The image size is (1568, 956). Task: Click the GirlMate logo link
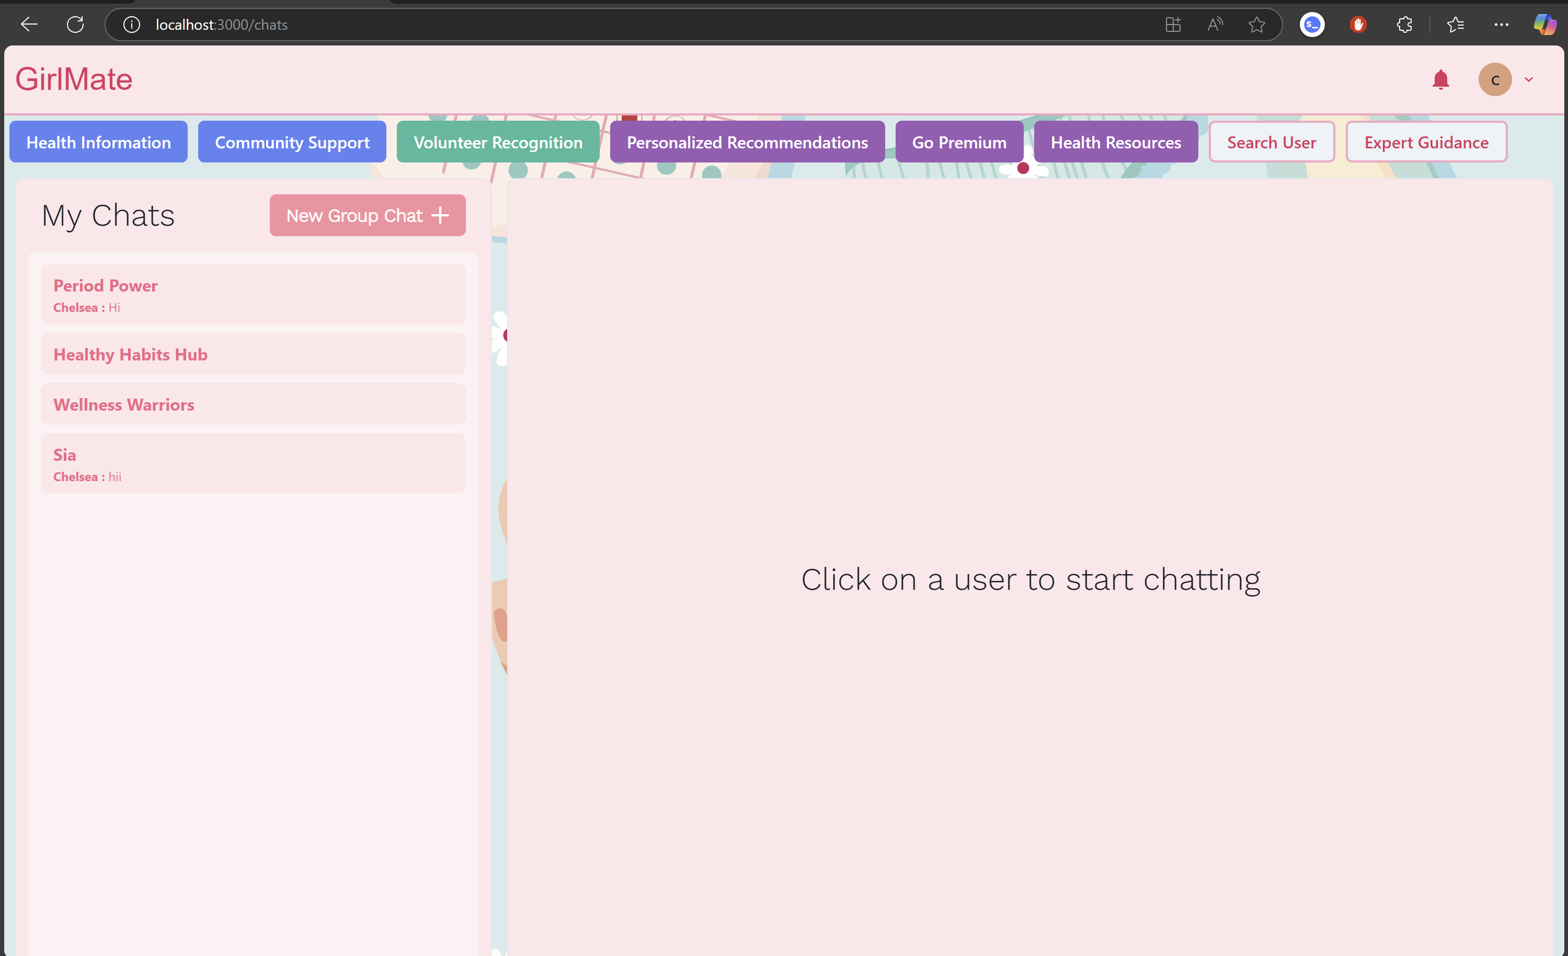tap(74, 80)
